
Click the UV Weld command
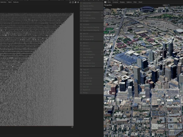(91, 21)
